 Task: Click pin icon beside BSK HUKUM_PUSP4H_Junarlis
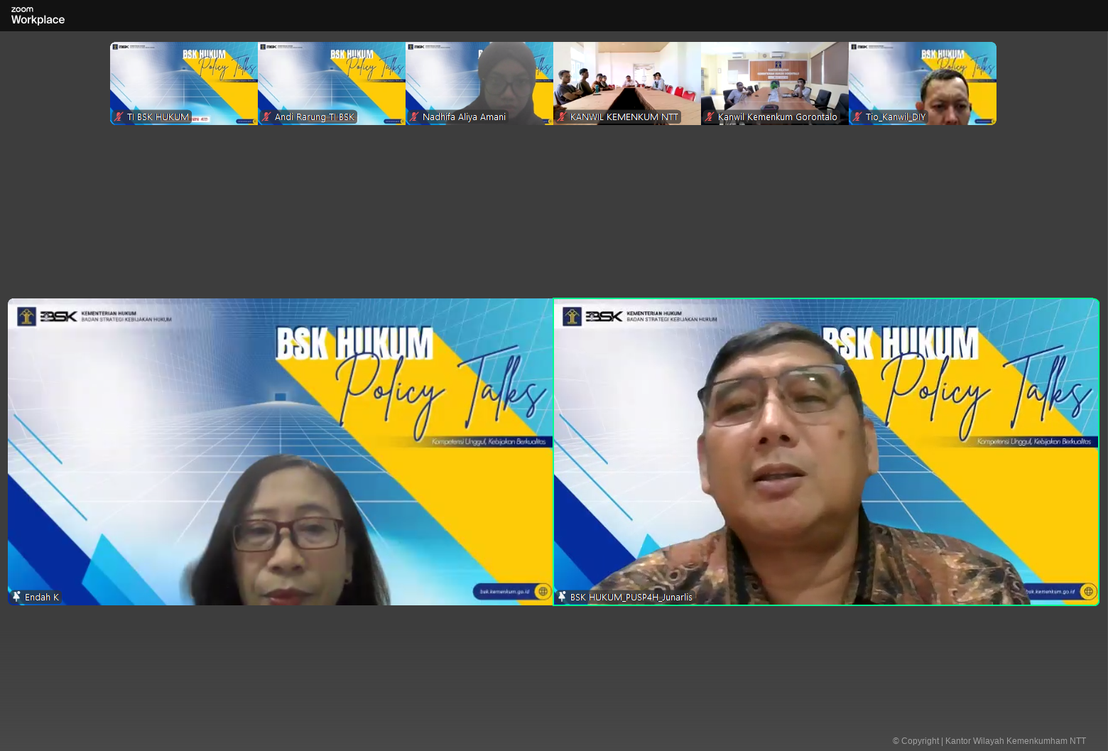(x=562, y=597)
